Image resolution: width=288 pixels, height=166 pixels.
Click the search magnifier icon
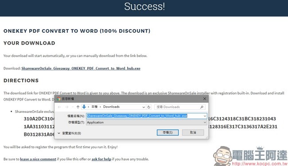[x=202, y=107]
